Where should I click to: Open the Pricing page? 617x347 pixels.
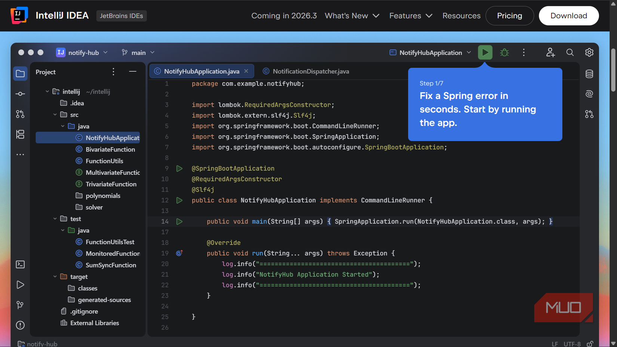point(509,16)
